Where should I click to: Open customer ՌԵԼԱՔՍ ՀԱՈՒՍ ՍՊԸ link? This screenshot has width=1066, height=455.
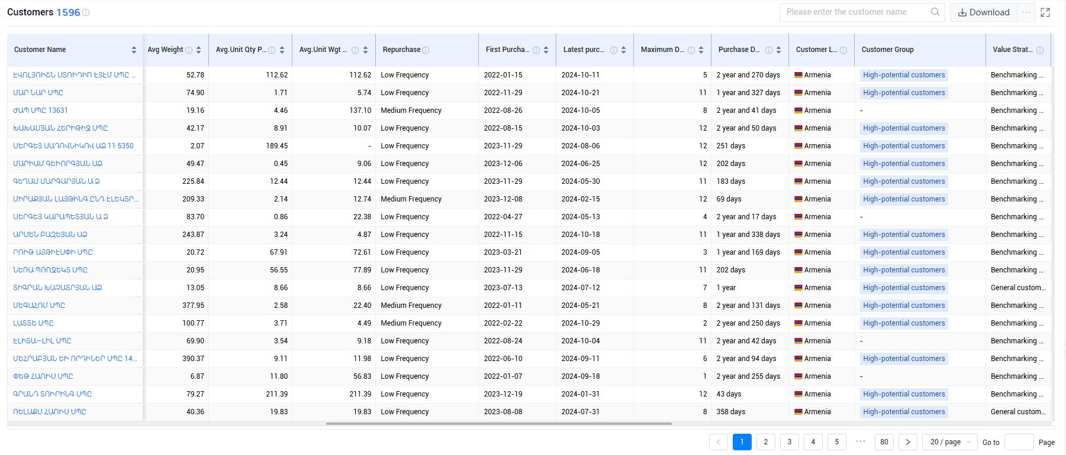pos(50,412)
